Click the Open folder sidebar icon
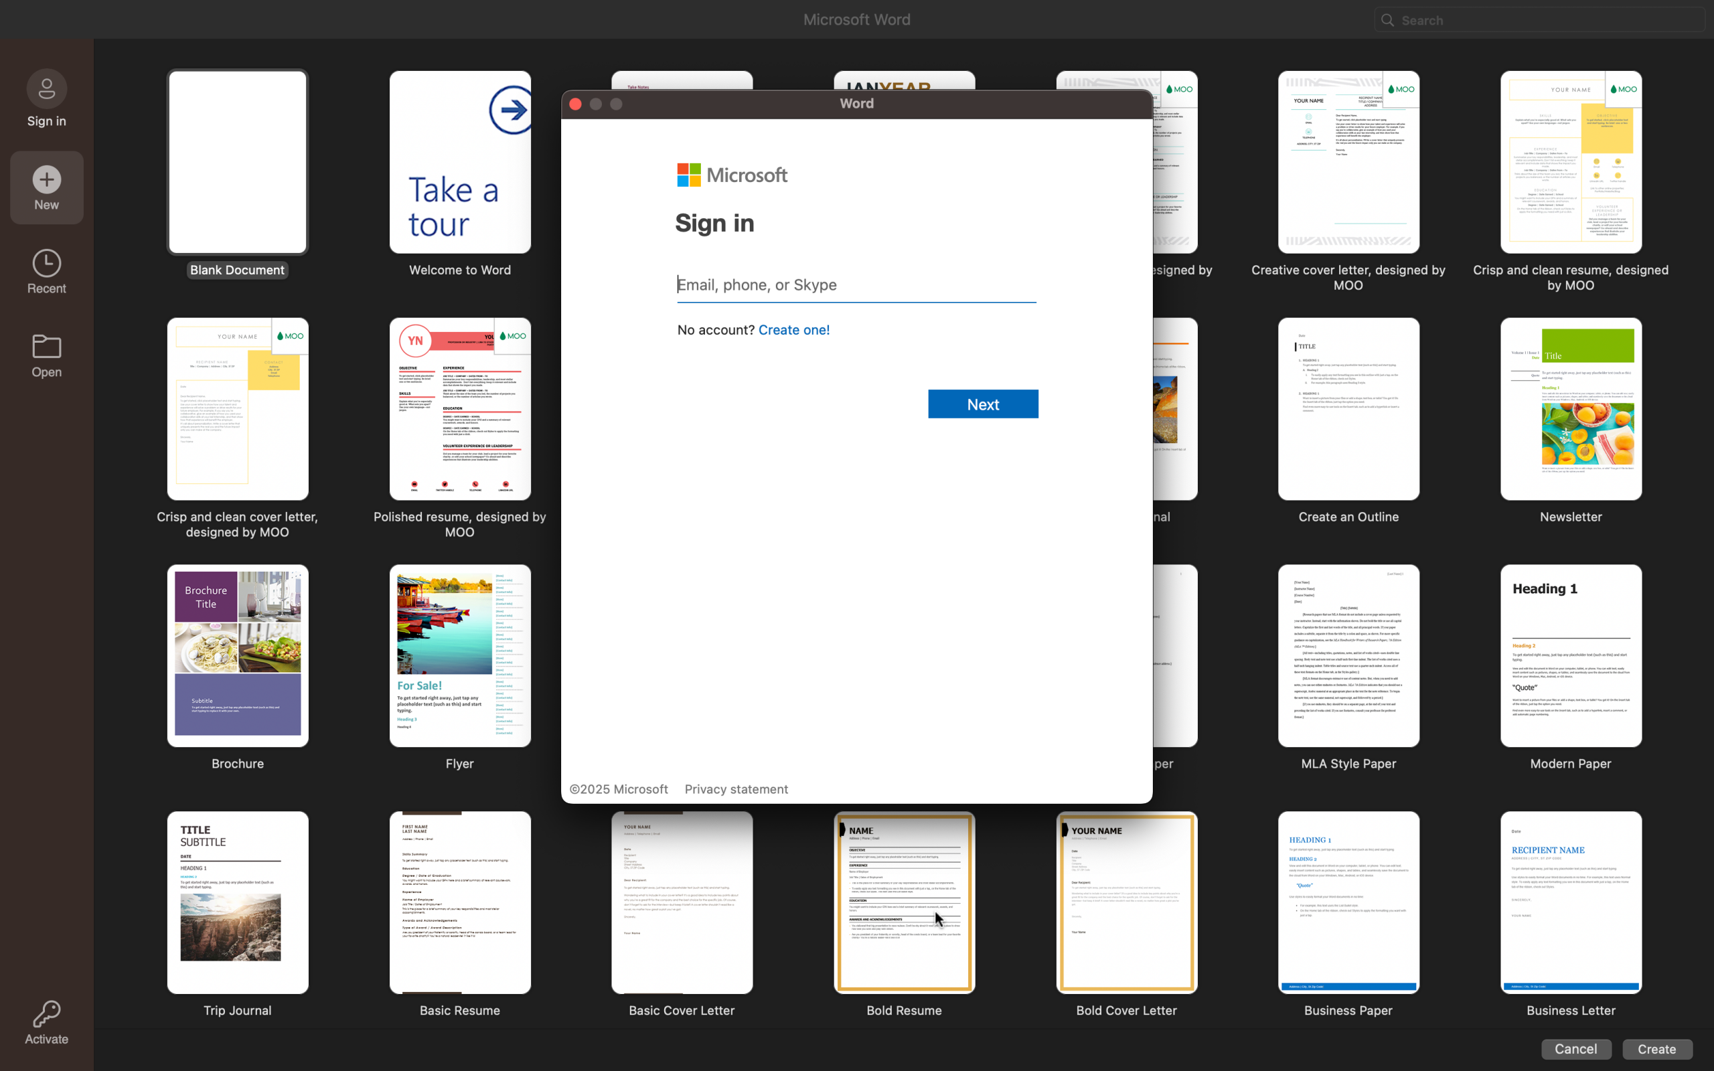 pos(47,348)
